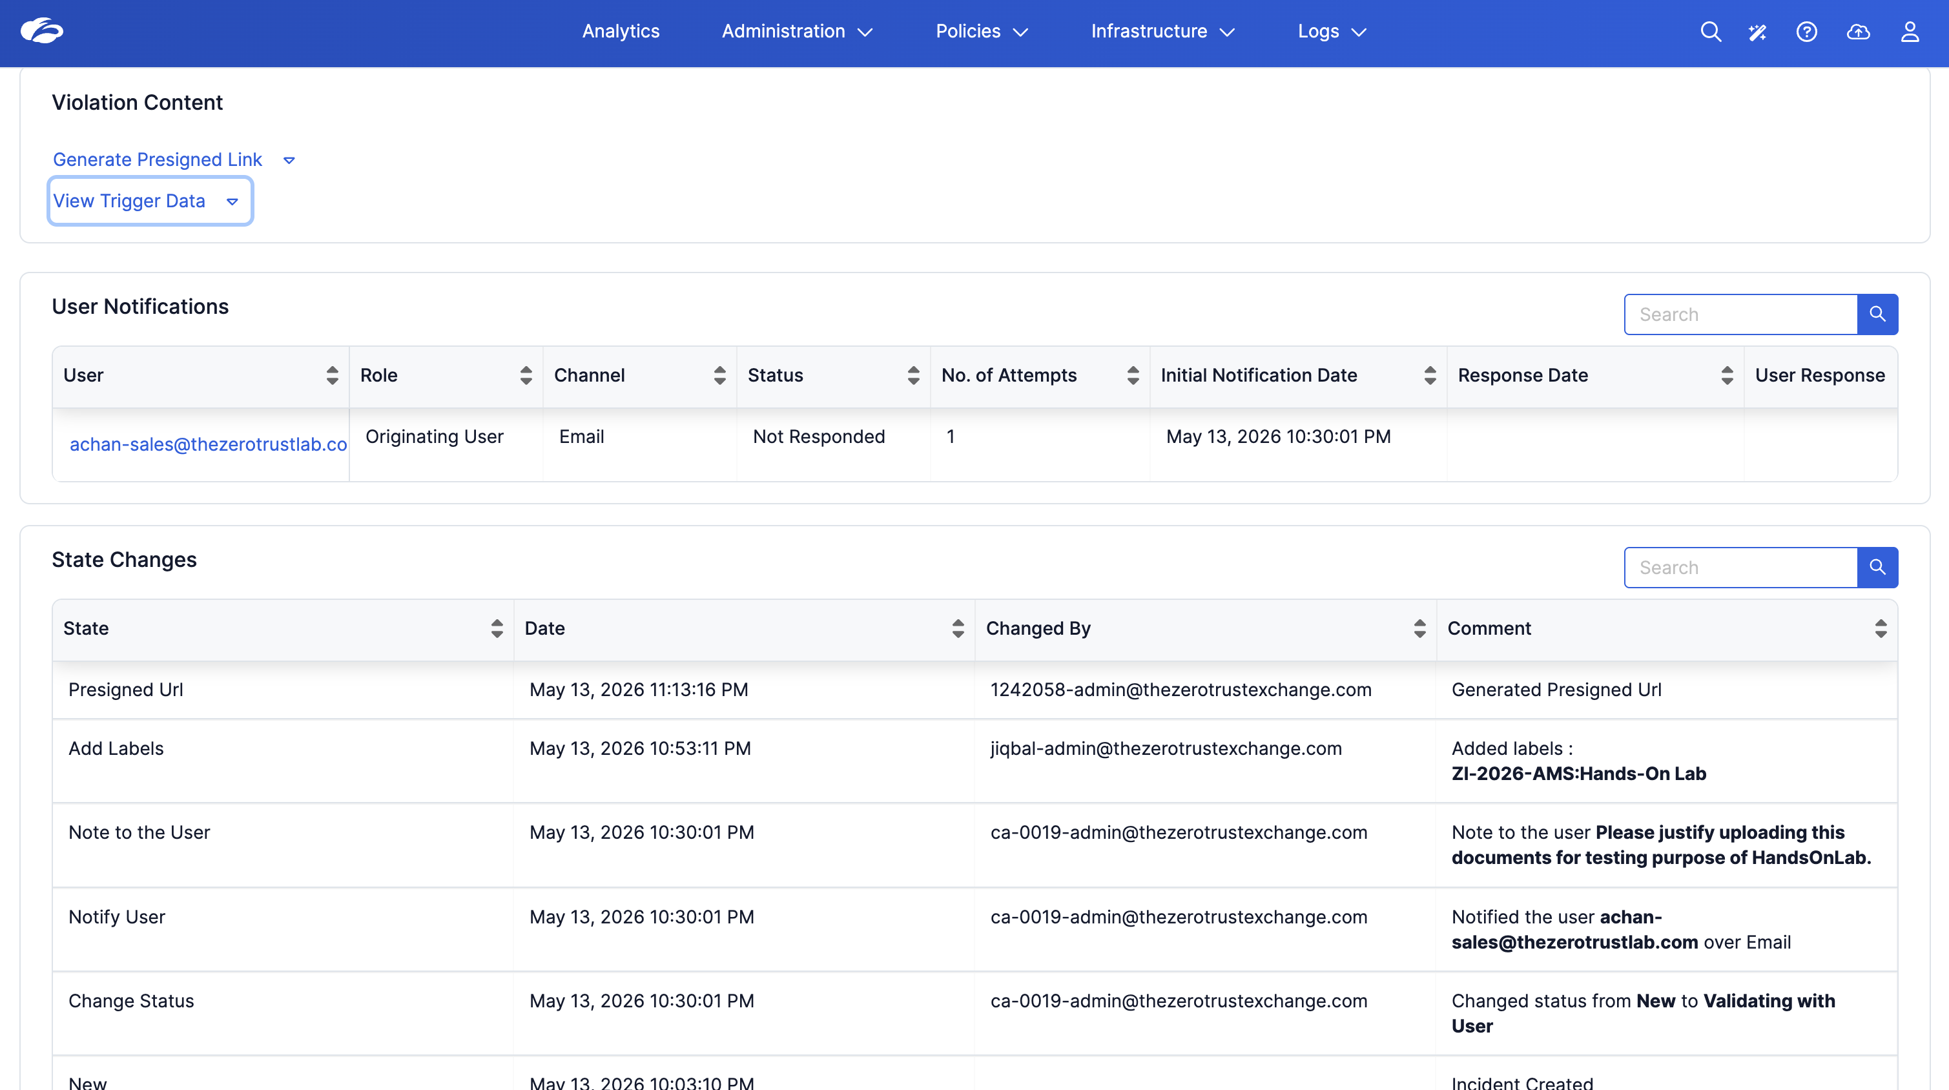This screenshot has height=1090, width=1949.
Task: Expand Infrastructure chevron arrow
Action: pyautogui.click(x=1227, y=32)
